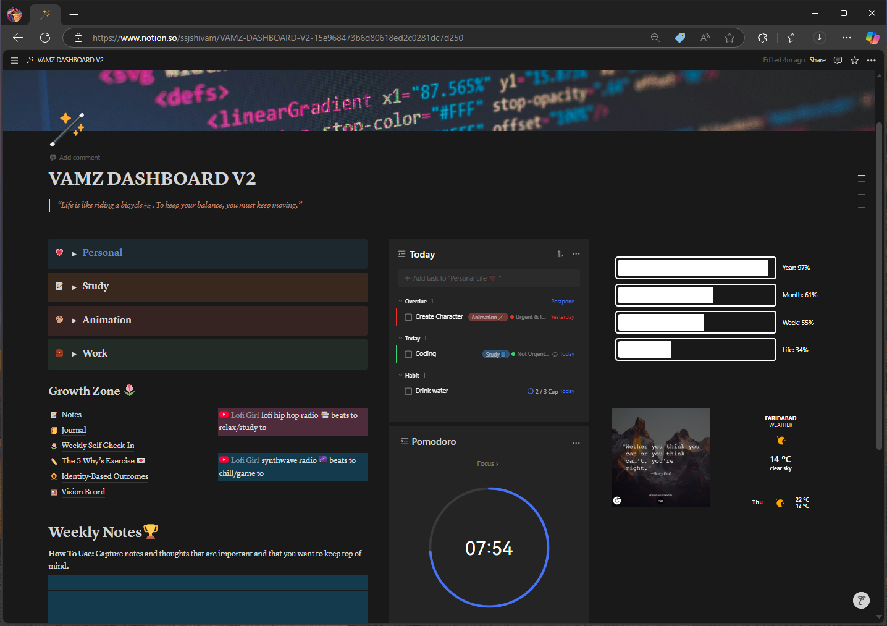Expand the Work toggle section
The image size is (887, 626).
point(74,354)
